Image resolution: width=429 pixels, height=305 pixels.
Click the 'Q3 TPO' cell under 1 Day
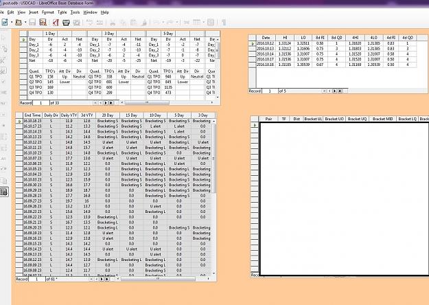click(x=36, y=87)
